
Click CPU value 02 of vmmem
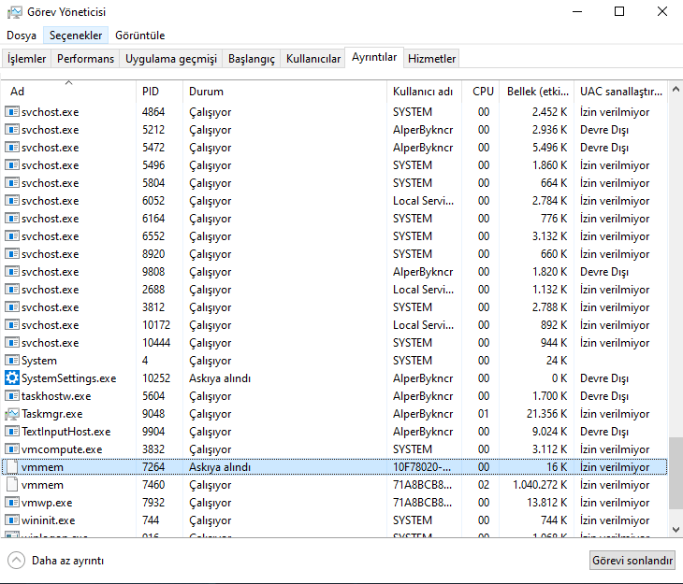click(x=484, y=484)
